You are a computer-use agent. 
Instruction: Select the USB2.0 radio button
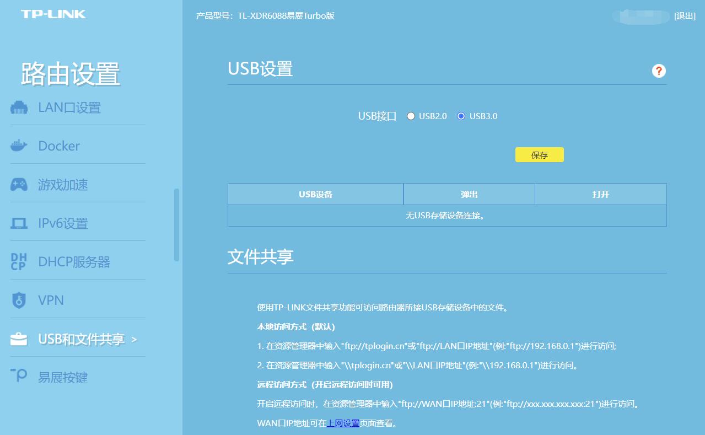point(411,116)
